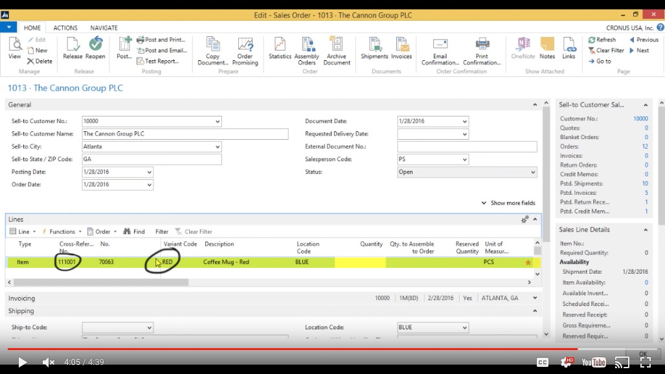The height and width of the screenshot is (374, 665).
Task: Open Links
Action: coord(569,48)
